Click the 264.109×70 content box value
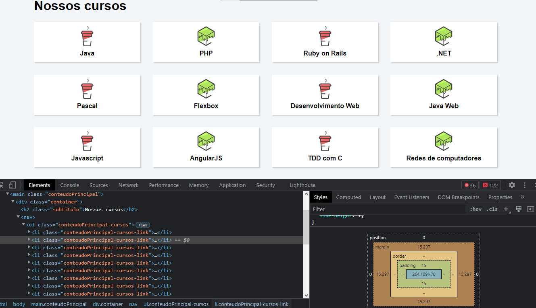The width and height of the screenshot is (536, 308). (x=424, y=274)
